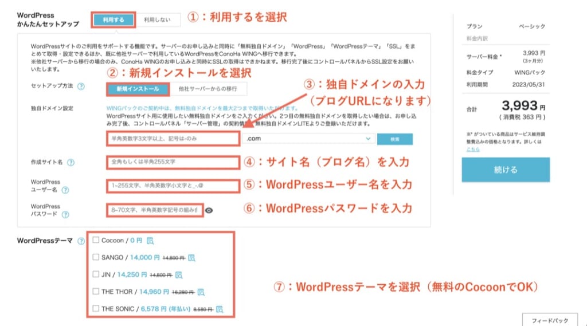The image size is (587, 326).
Task: Choose 他社サーバーからの移行 setup method
Action: 208,89
